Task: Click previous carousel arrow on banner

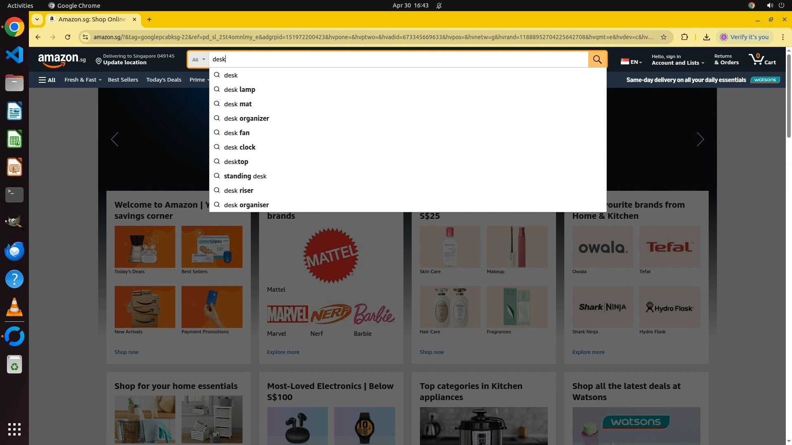Action: 115,139
